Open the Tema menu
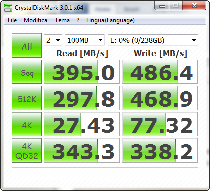The image size is (210, 191). [62, 20]
